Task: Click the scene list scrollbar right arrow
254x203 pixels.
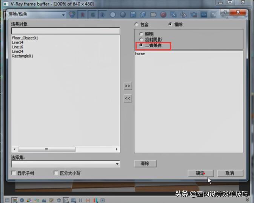Action: [117, 149]
